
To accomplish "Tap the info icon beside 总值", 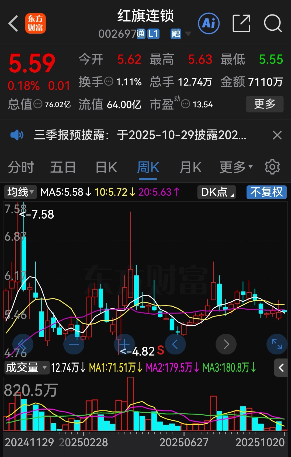I will click(38, 104).
